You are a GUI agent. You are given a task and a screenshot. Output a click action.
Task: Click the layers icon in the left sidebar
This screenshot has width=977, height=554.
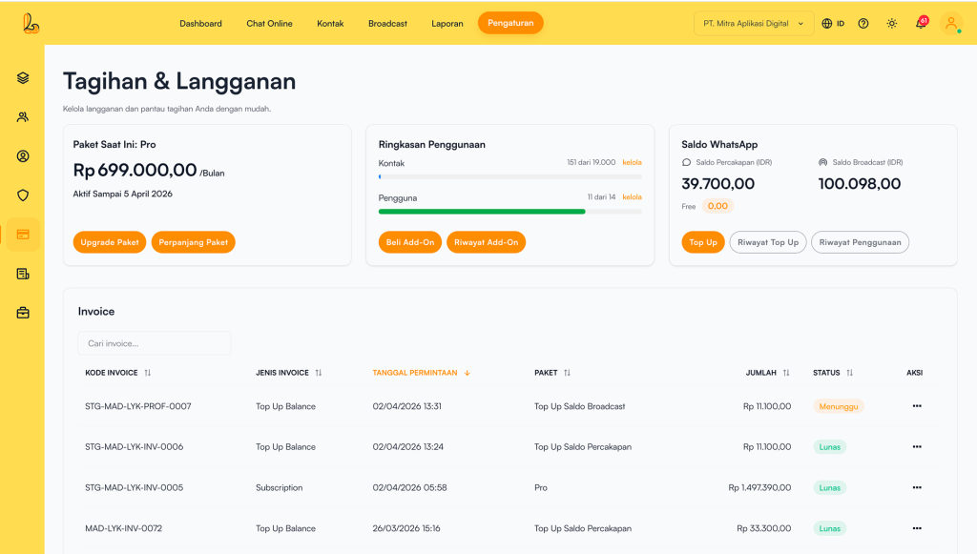point(23,78)
